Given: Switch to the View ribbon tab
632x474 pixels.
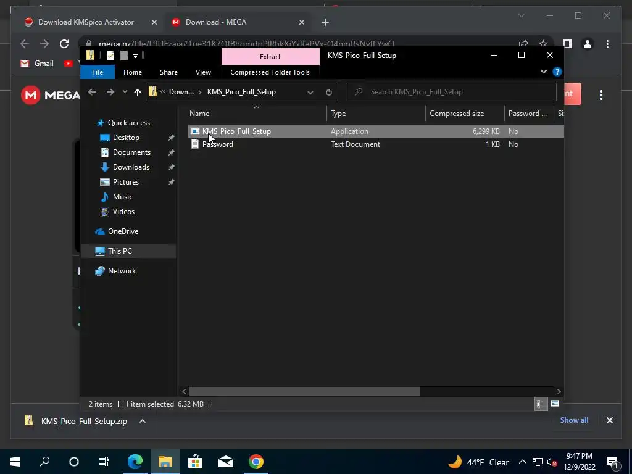Looking at the screenshot, I should pos(203,72).
